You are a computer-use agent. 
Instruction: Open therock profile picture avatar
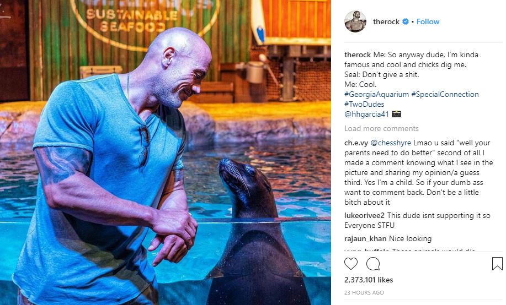(x=355, y=21)
